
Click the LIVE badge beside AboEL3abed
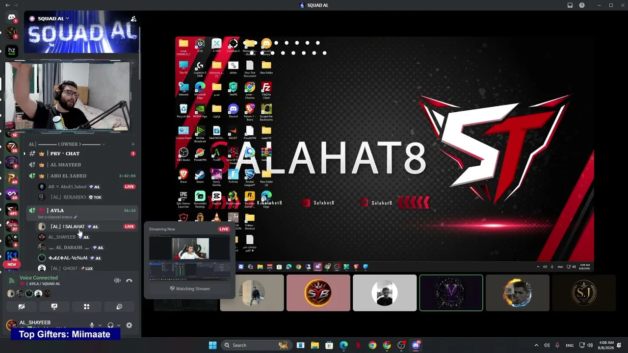coord(129,187)
